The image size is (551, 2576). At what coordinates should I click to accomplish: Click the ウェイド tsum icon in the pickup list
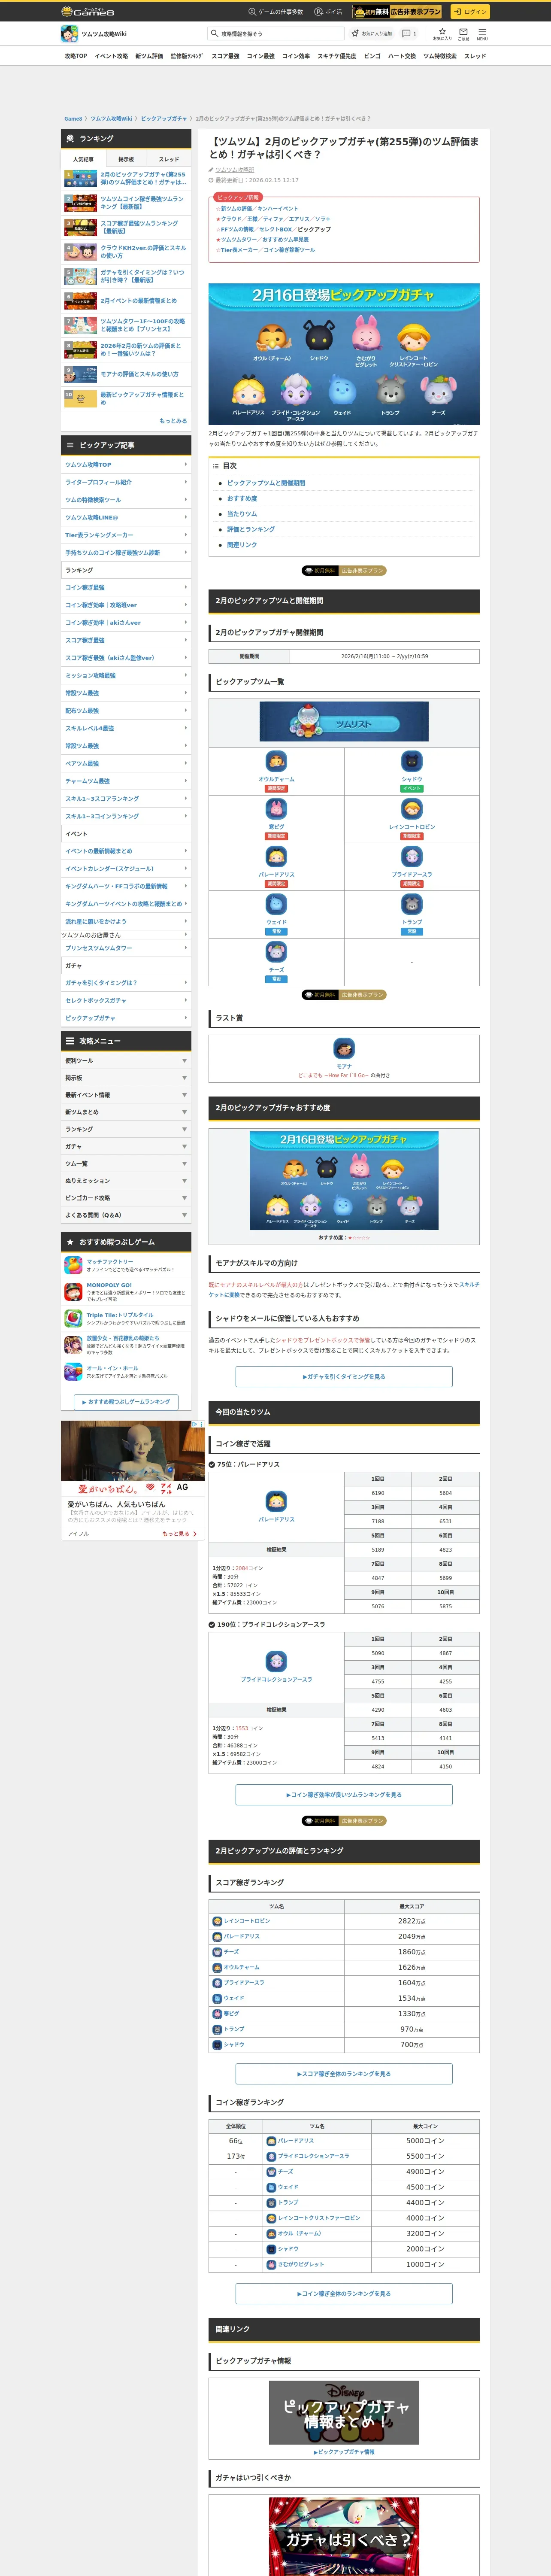[276, 904]
